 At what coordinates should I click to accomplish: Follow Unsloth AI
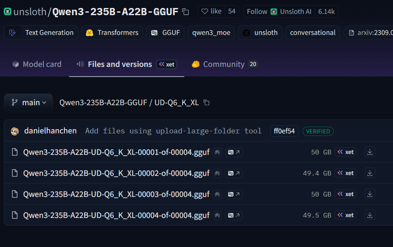coord(279,11)
